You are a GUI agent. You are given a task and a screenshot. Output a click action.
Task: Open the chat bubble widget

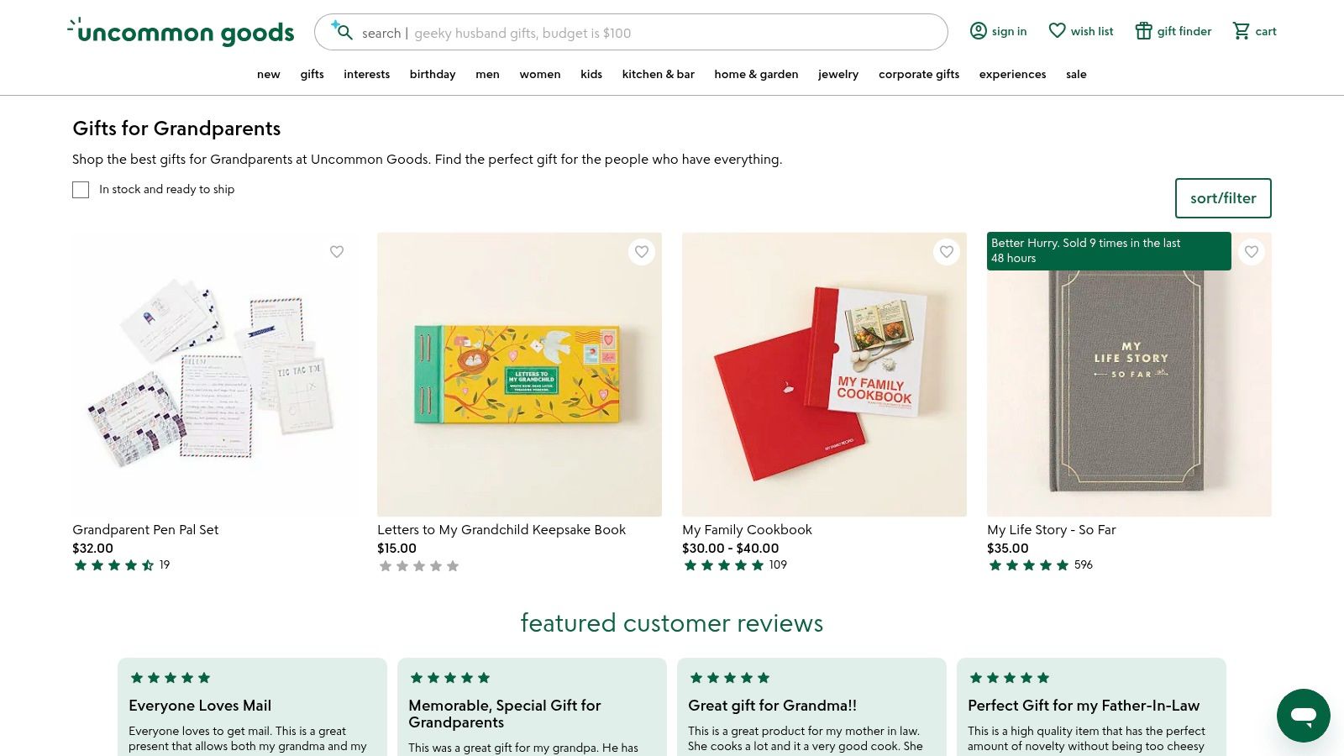[1303, 716]
